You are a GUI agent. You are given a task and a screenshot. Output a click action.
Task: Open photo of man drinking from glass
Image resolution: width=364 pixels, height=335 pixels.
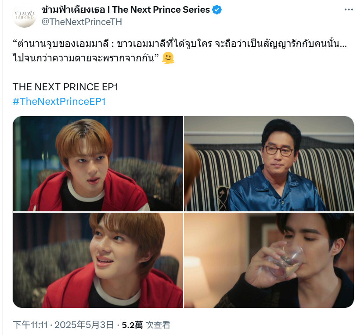pyautogui.click(x=269, y=260)
